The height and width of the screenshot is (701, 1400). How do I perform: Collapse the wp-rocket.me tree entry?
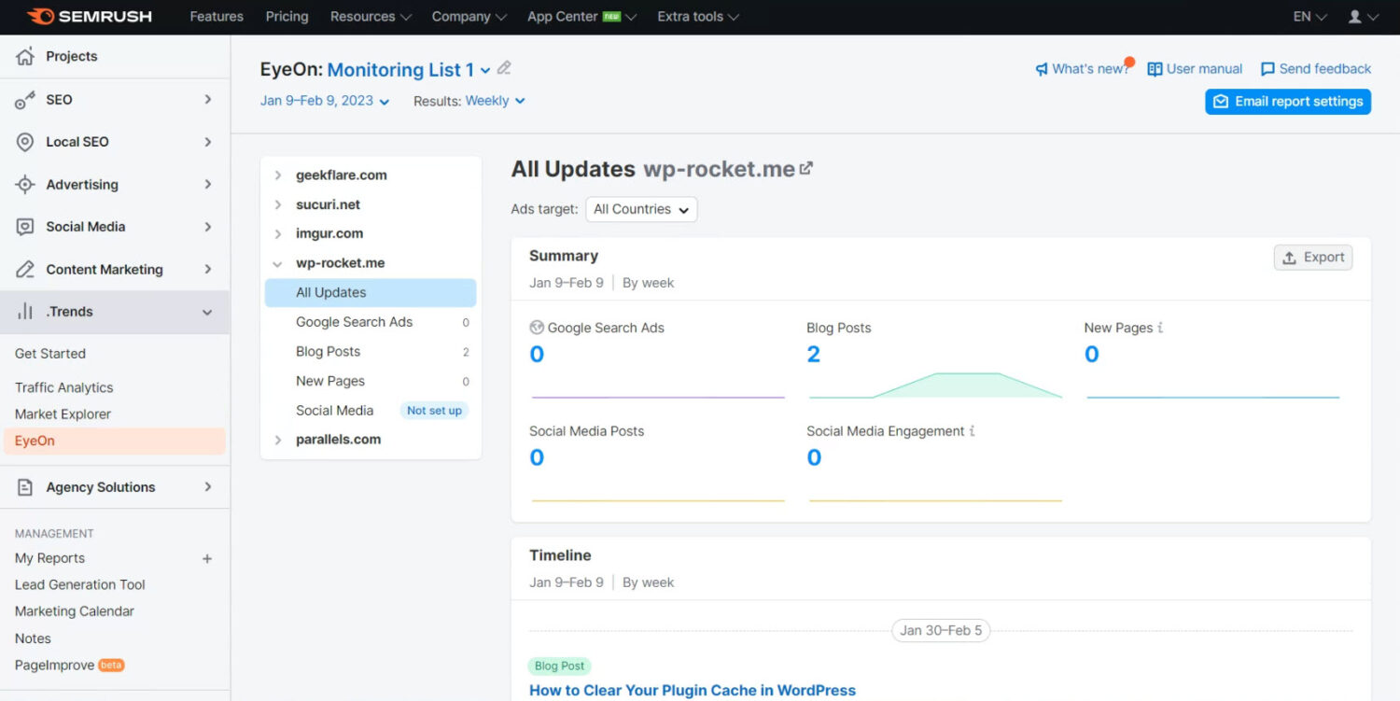[277, 264]
